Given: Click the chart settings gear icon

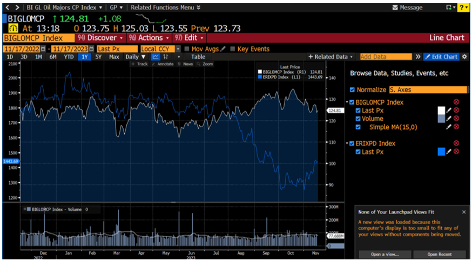Looking at the screenshot, I should point(464,57).
